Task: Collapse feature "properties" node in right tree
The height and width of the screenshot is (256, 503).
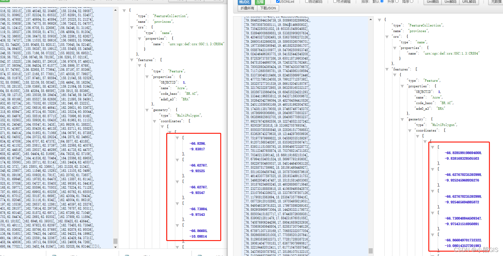Action: pyautogui.click(x=402, y=86)
